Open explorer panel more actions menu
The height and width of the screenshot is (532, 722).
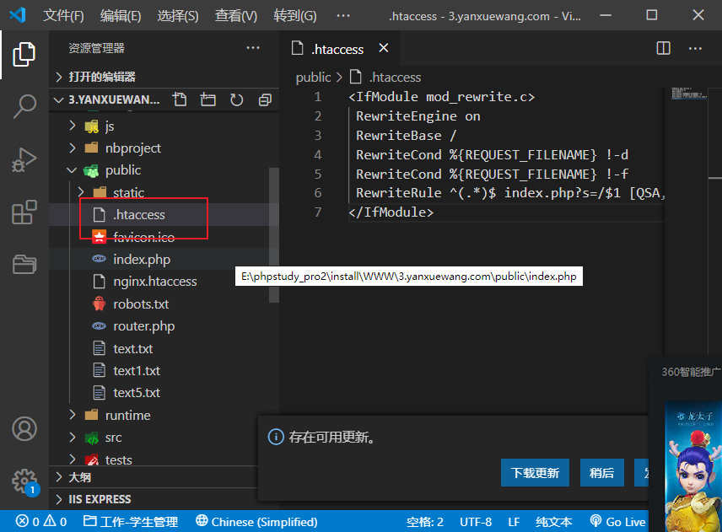[x=253, y=48]
